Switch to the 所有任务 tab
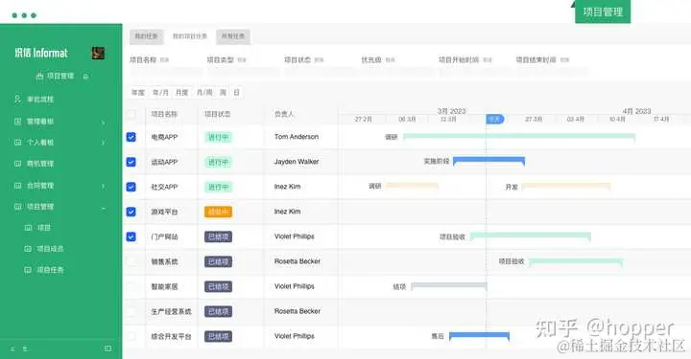Screen dimensions: 691x359 point(233,36)
